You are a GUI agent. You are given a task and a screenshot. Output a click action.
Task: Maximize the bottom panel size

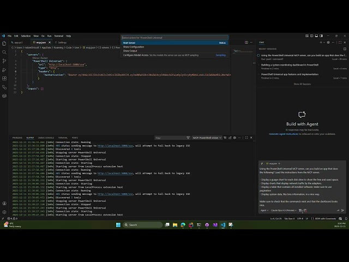click(246, 138)
